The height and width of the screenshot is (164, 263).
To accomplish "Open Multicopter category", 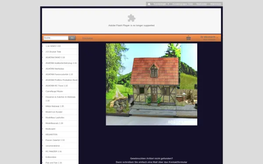I will (x=50, y=129).
